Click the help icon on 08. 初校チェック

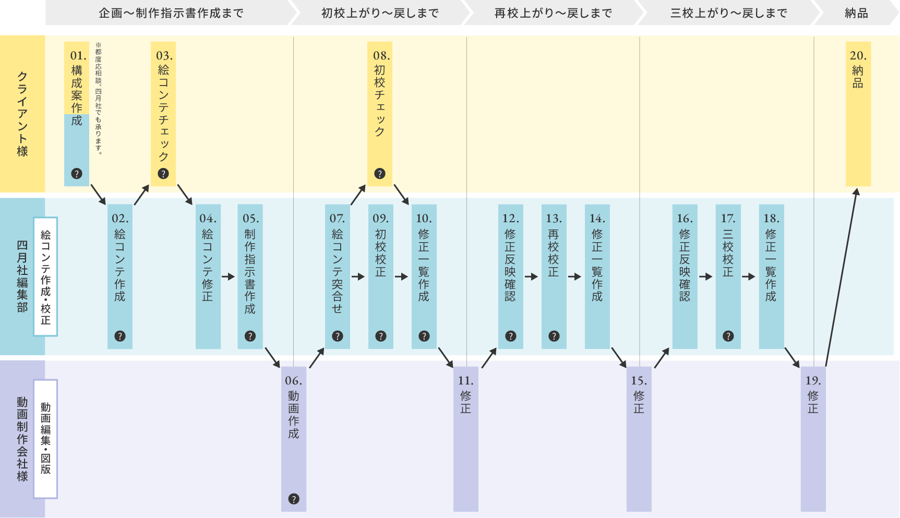point(380,174)
